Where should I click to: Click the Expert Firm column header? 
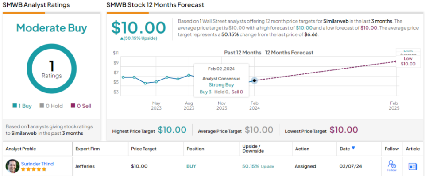pos(87,149)
